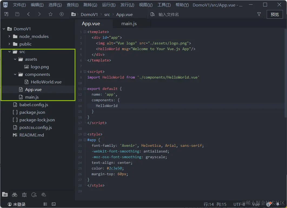
Task: Click the DomoV1 folder icon in breadcrumb
Action: coord(74,14)
